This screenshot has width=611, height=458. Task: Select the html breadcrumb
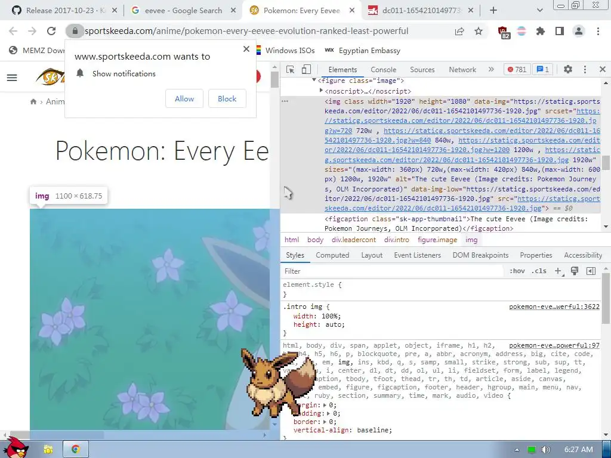pos(292,240)
